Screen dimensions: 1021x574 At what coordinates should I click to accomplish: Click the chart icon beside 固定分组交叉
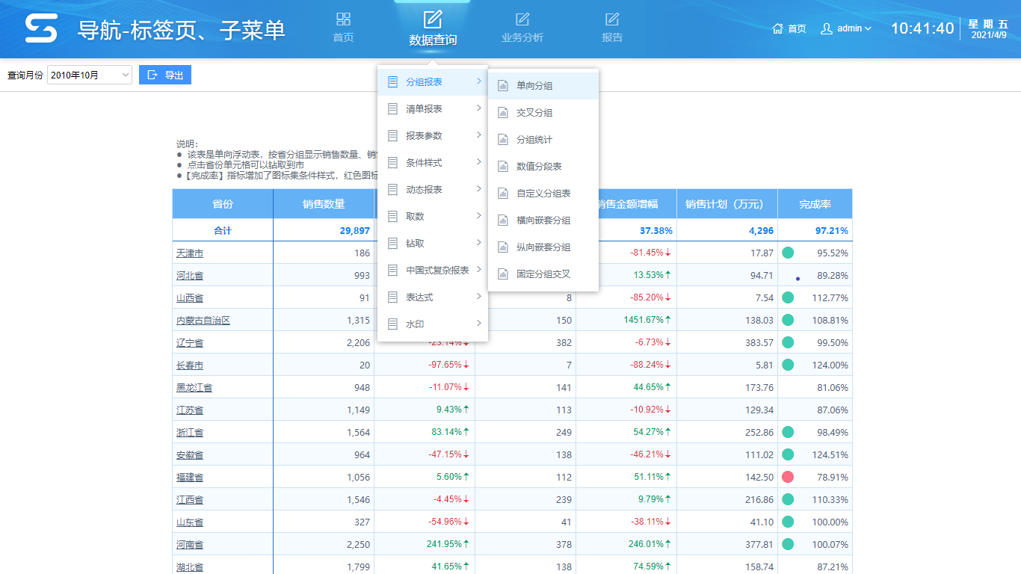click(503, 274)
